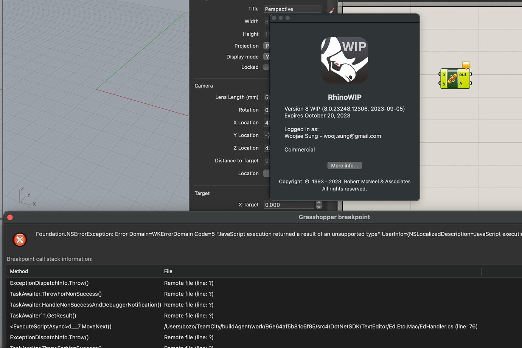This screenshot has width=522, height=348.
Task: Increment X Target using the stepper arrow
Action: (x=319, y=203)
